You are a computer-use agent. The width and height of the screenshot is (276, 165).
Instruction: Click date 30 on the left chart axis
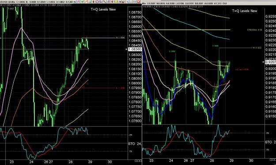(110, 162)
